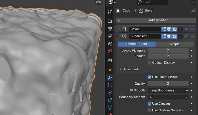Toggle perspective/orthographic grid view in viewport
The height and width of the screenshot is (115, 198).
point(98,2)
